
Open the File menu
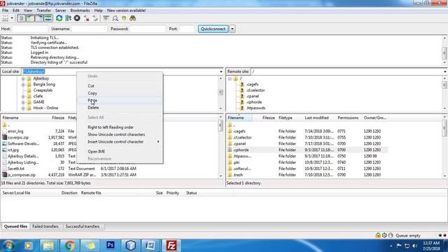[5, 10]
